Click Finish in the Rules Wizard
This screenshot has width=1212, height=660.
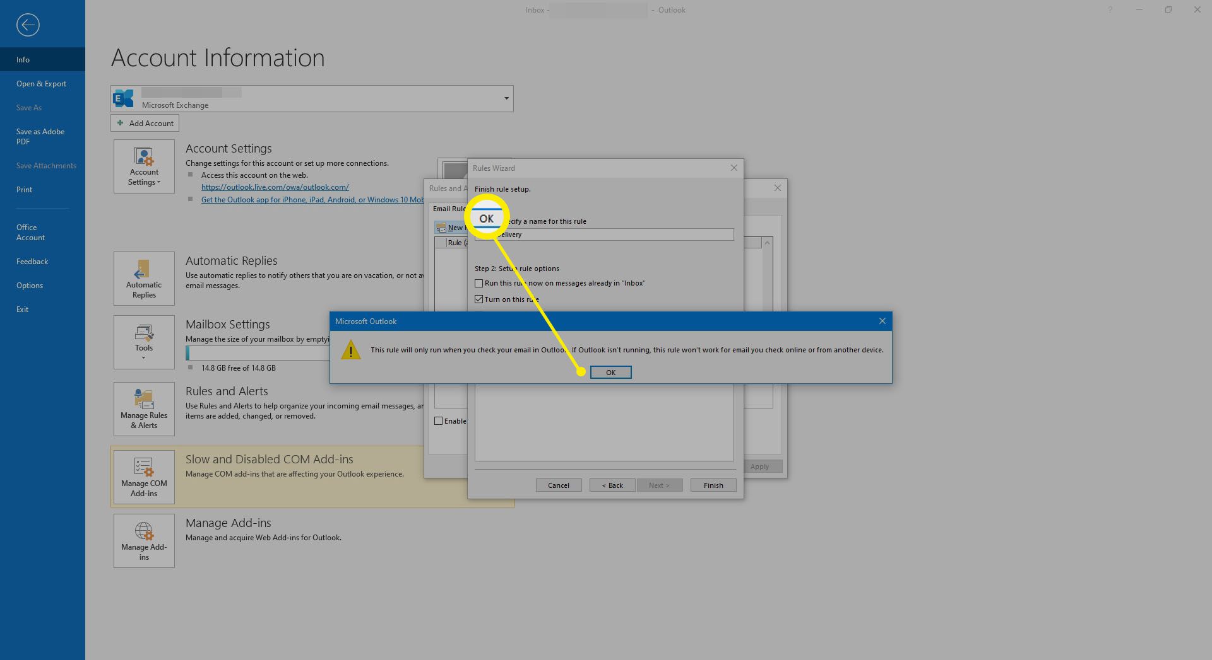pyautogui.click(x=713, y=485)
